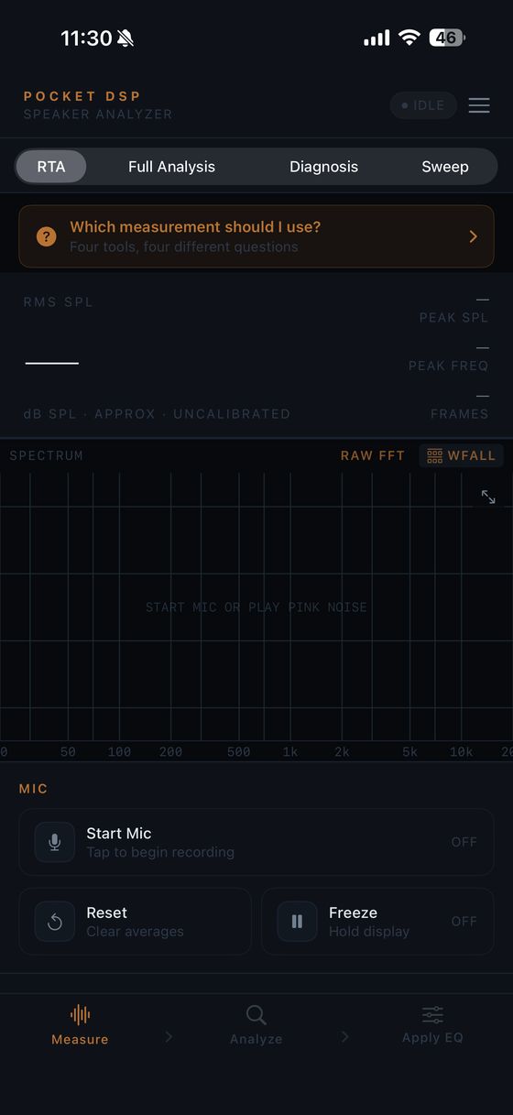The image size is (513, 1115).
Task: Tap the 1k frequency axis label
Action: [x=290, y=752]
